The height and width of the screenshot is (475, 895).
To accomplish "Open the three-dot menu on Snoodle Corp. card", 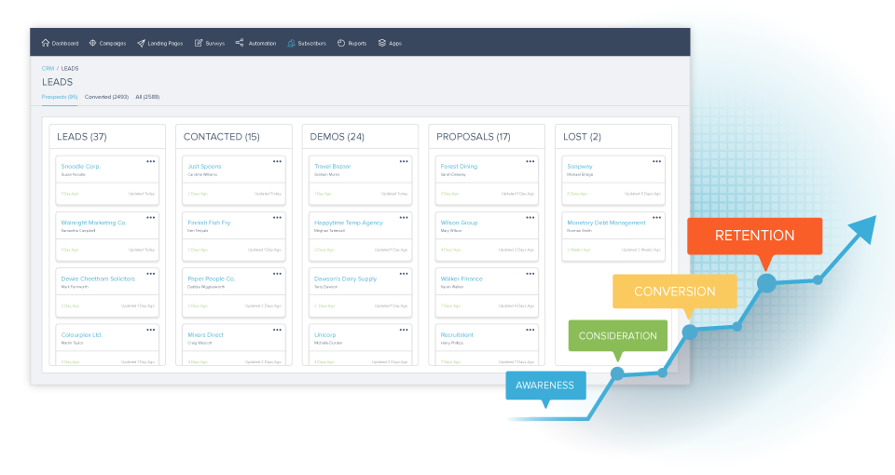I will [150, 161].
